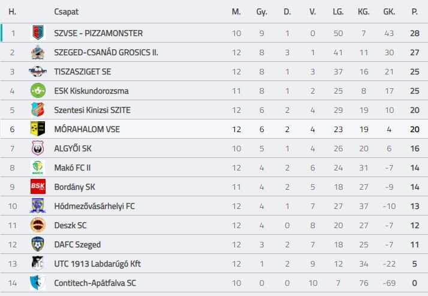
Task: Click the Tiszasziget SE football logo
Action: pos(38,71)
